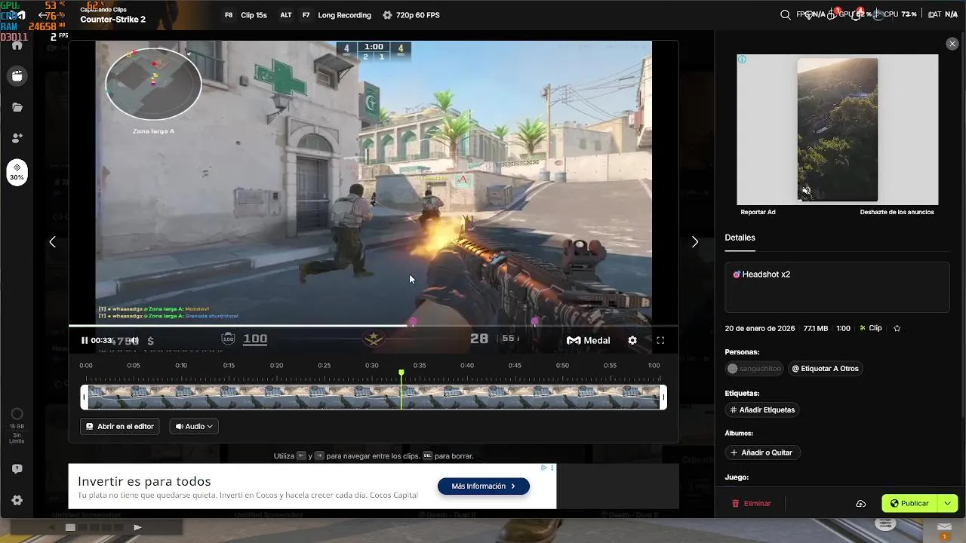Open search magnifier in top bar
Screen dimensions: 966x543
pyautogui.click(x=786, y=15)
